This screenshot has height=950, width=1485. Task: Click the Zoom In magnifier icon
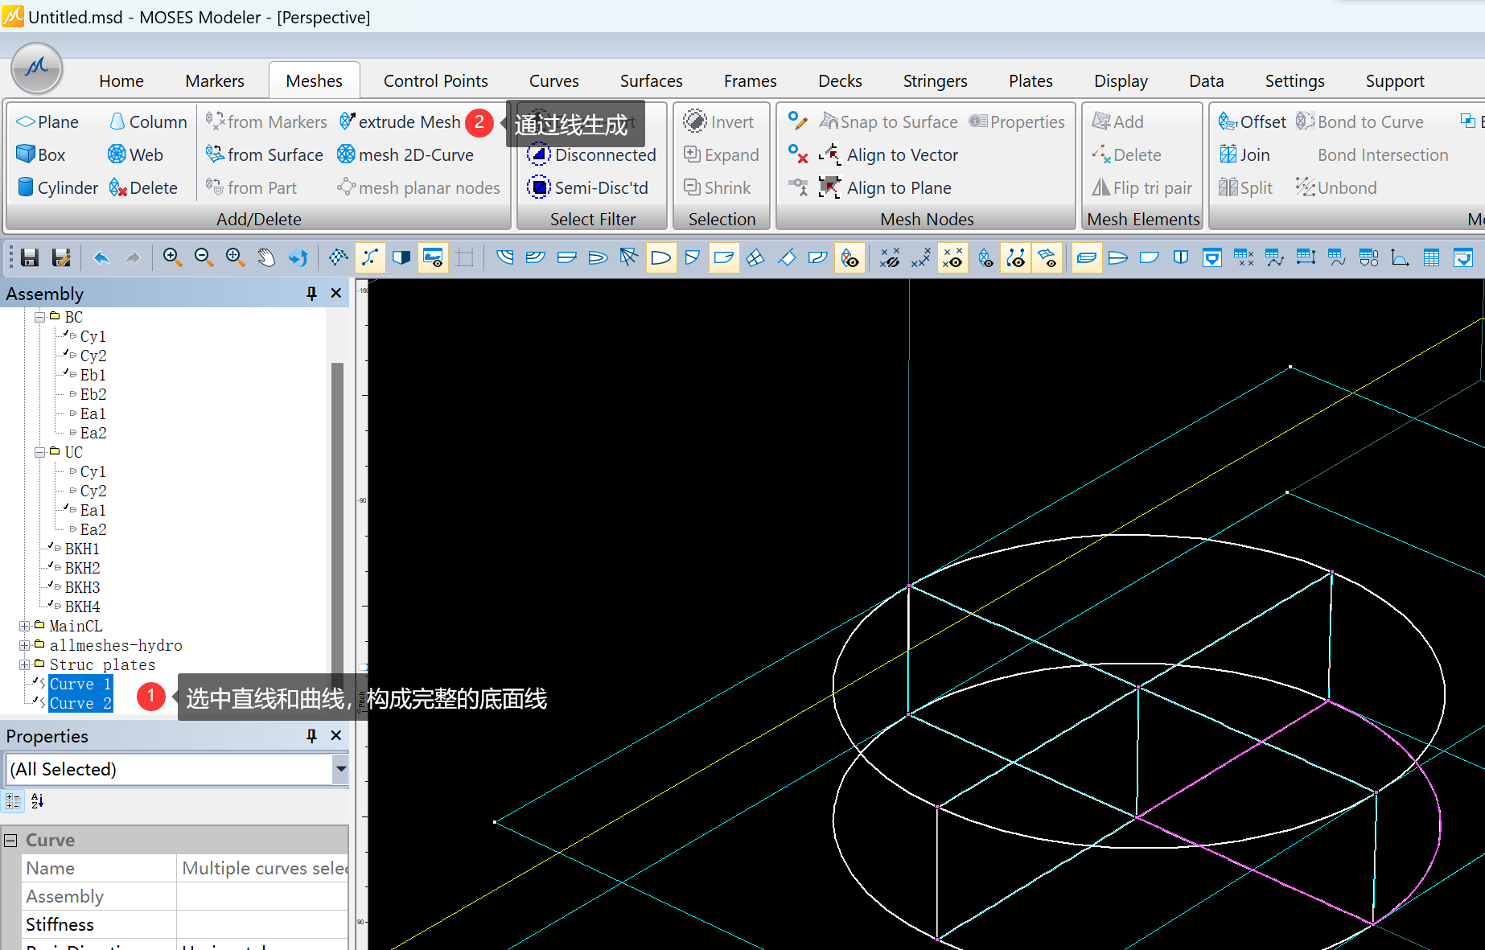coord(171,257)
